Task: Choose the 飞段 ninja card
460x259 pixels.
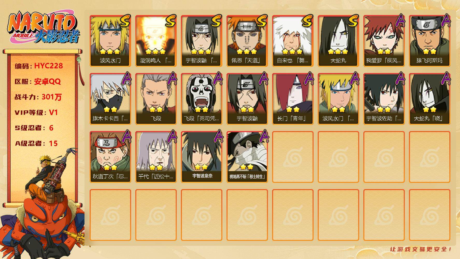Action: point(156,99)
